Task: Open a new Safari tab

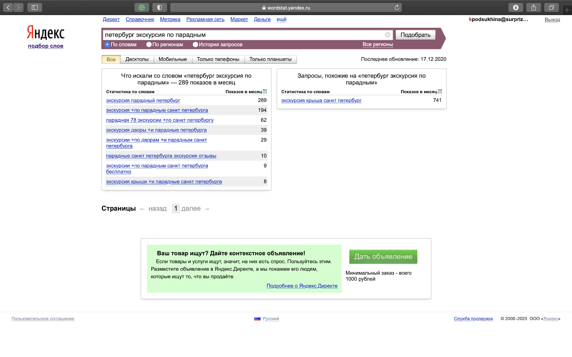Action: click(567, 10)
